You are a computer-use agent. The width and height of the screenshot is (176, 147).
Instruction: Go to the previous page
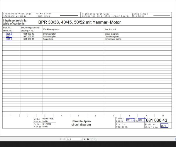[x=64, y=139]
